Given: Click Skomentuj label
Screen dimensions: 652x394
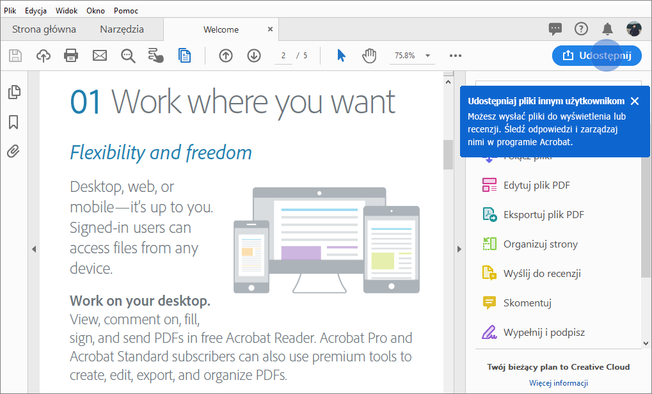Looking at the screenshot, I should [527, 303].
